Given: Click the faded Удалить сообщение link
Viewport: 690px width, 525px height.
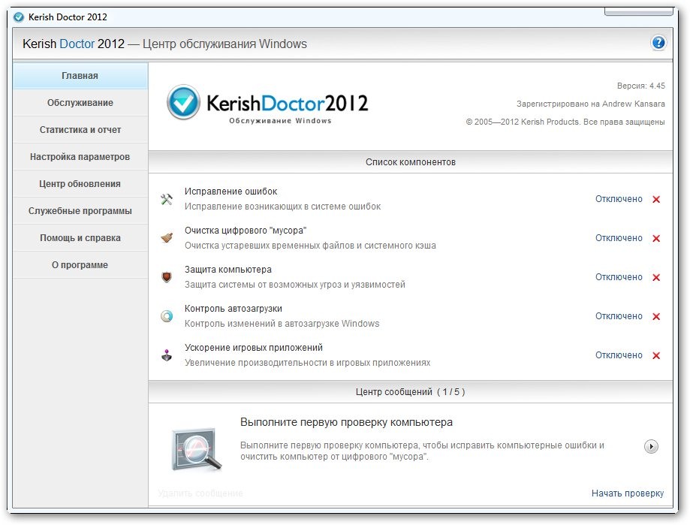Looking at the screenshot, I should (200, 493).
